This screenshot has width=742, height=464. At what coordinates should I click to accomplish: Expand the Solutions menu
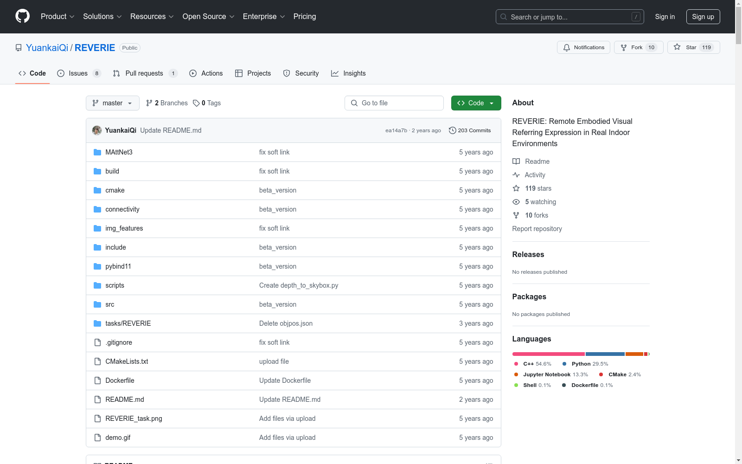click(102, 16)
